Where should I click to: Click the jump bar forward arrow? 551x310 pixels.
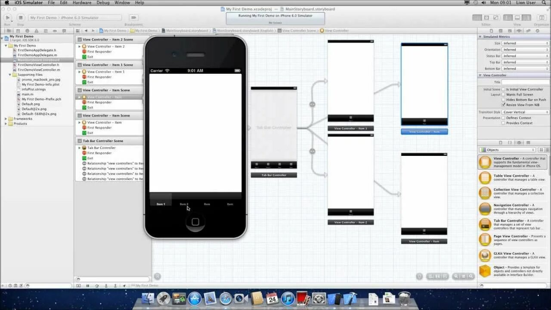(x=93, y=31)
